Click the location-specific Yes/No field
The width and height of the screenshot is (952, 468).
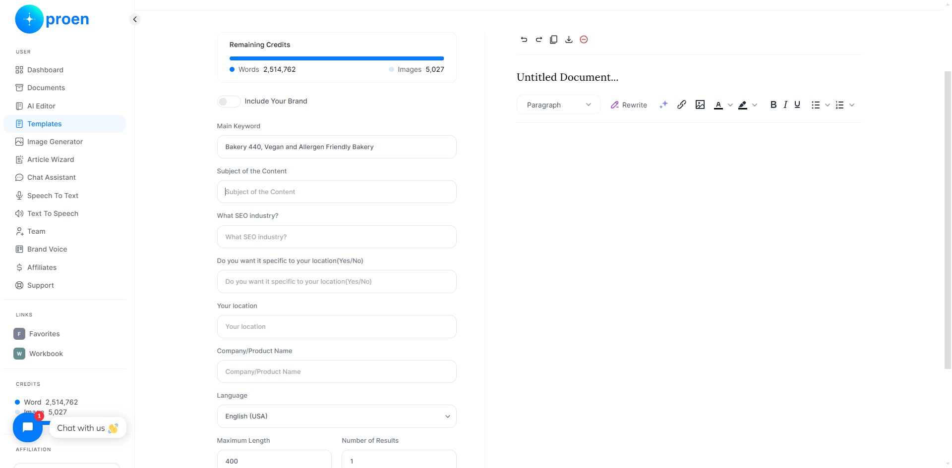coord(337,282)
